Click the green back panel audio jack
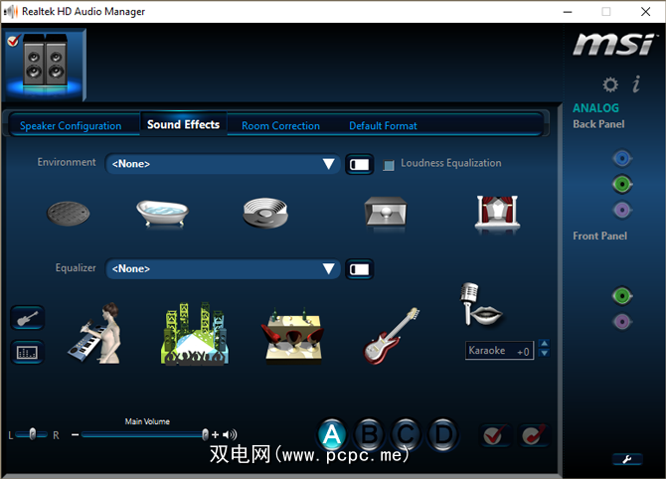The height and width of the screenshot is (479, 666). coord(622,184)
